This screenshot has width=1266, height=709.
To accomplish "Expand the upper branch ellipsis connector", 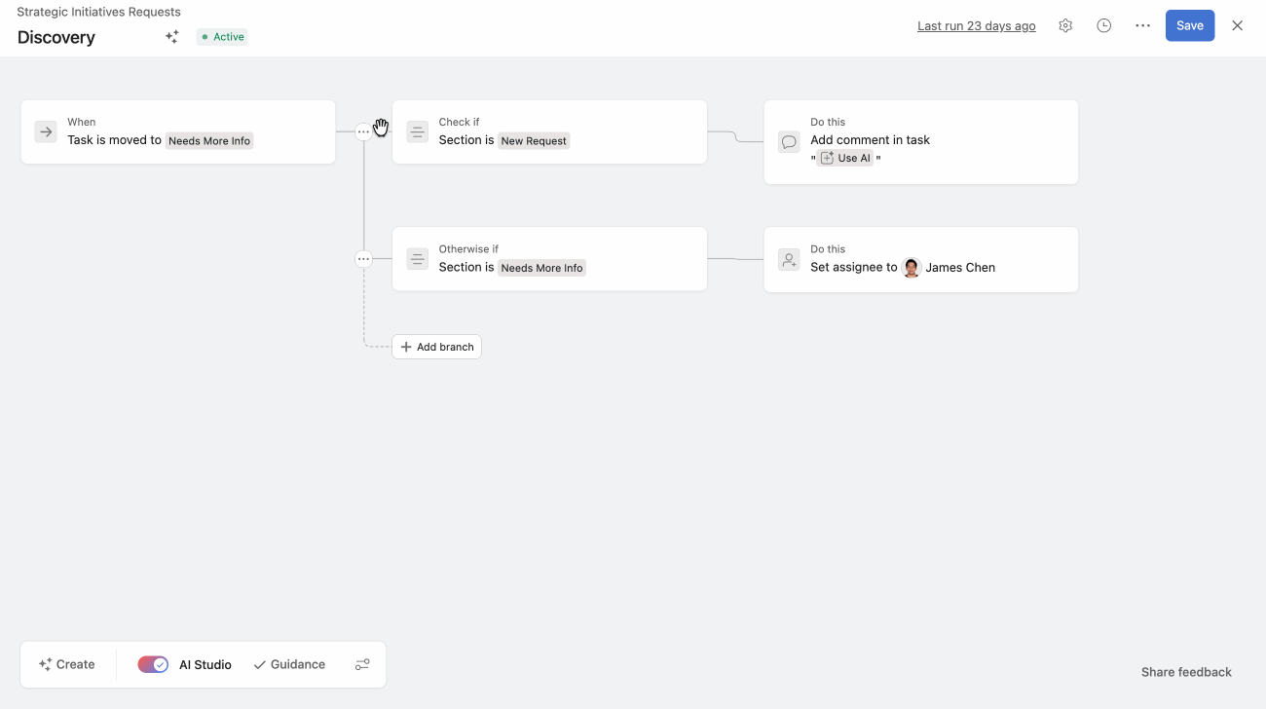I will [x=363, y=131].
